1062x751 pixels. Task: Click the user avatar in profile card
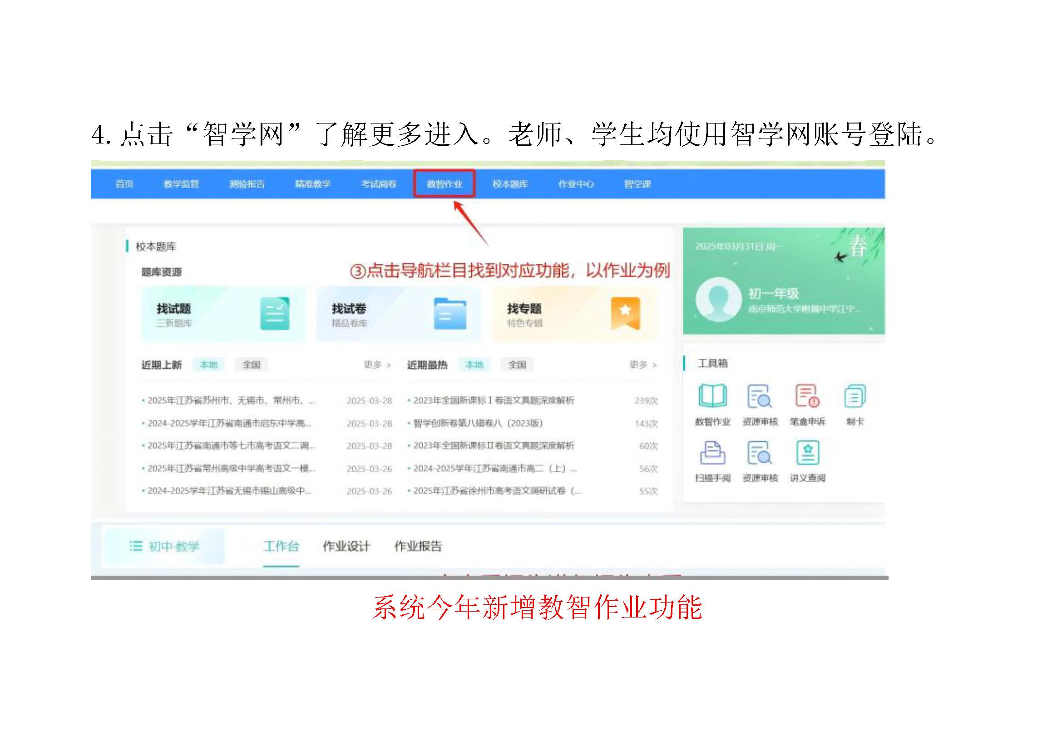coord(718,299)
